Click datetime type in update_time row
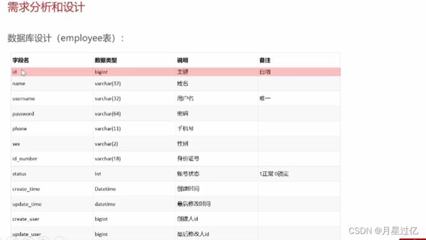 coord(105,204)
